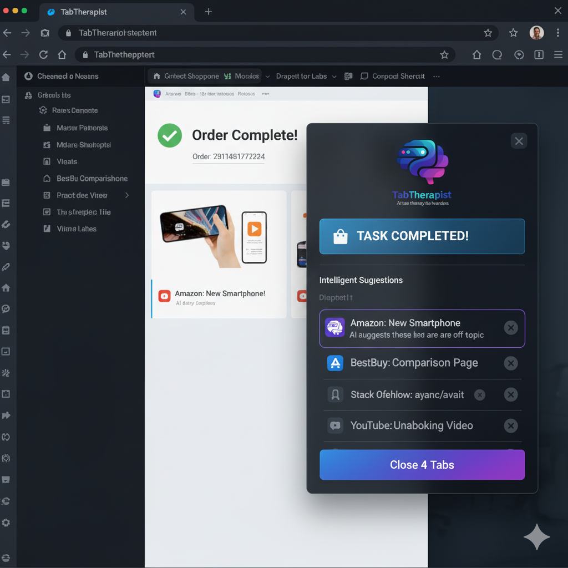Click the green Order Complete checkmark
568x568 pixels.
[x=170, y=135]
